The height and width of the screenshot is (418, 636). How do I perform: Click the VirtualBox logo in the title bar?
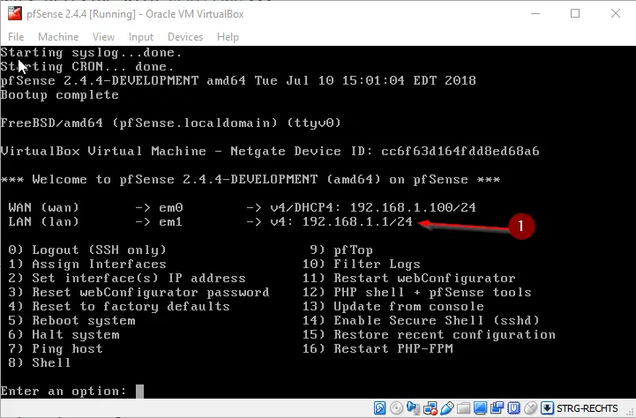tap(15, 13)
